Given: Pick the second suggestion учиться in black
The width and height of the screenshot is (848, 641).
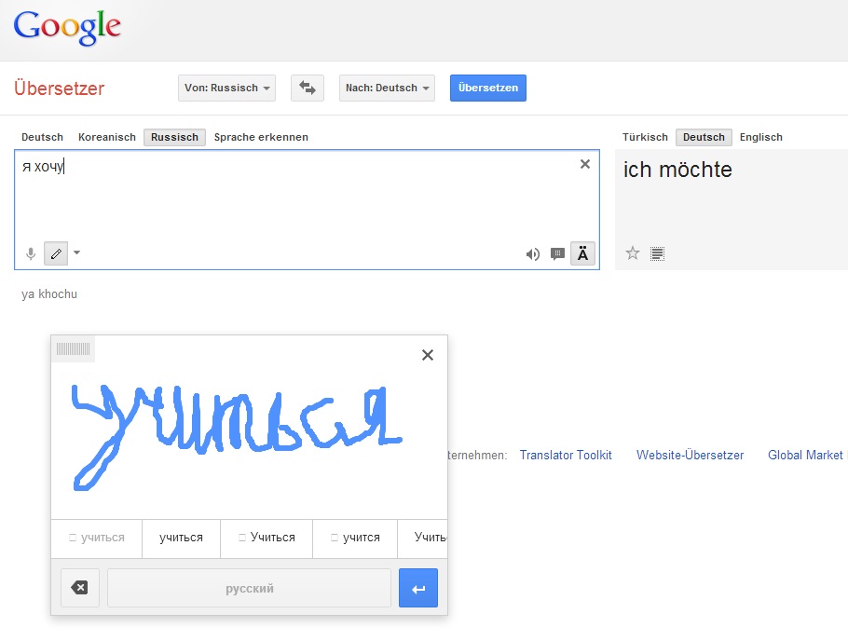Looking at the screenshot, I should point(181,538).
